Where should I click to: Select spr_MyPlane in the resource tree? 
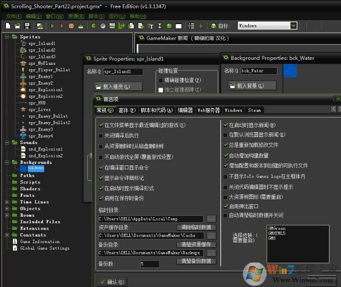coord(42,63)
